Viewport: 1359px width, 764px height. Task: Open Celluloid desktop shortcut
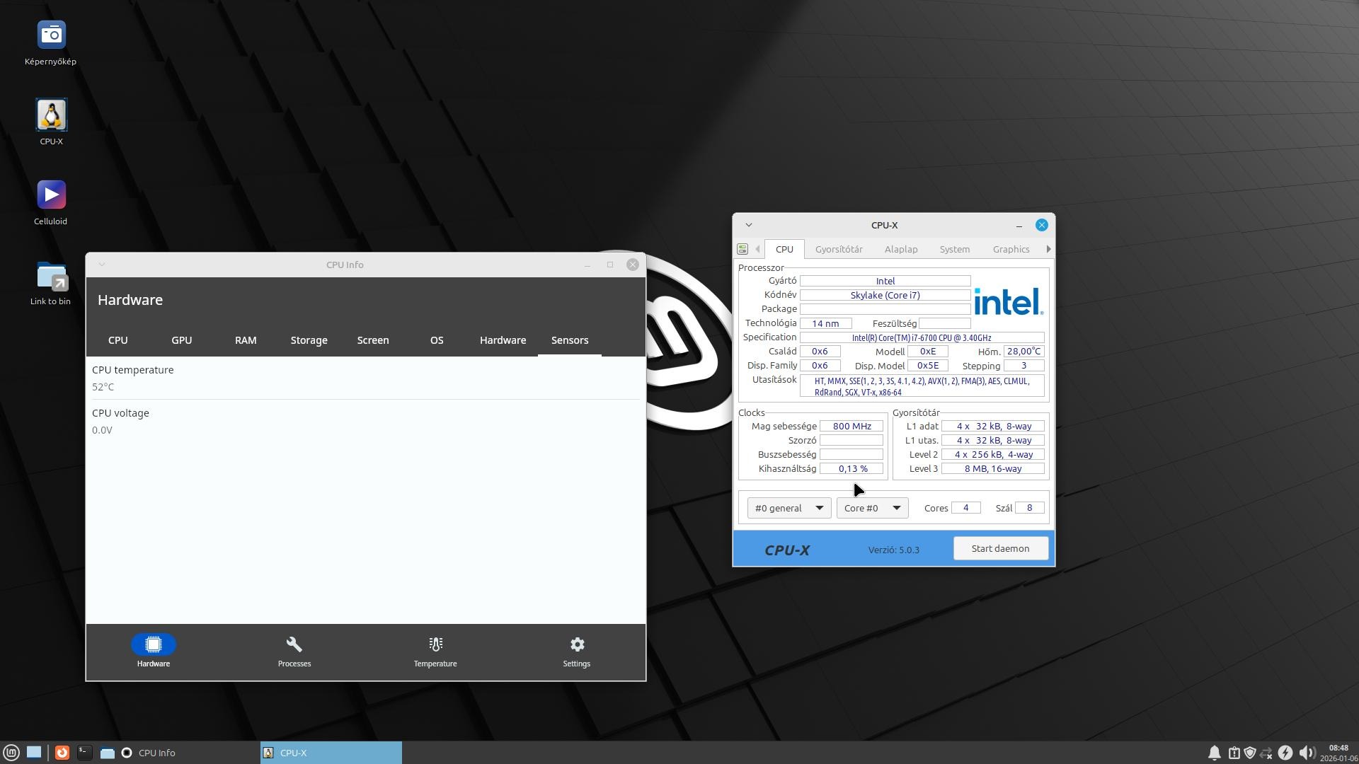[x=51, y=195]
